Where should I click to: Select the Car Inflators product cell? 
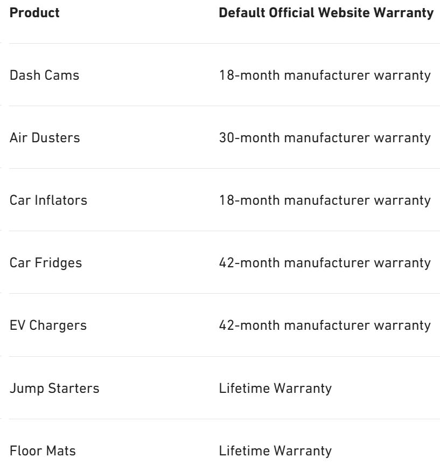tap(48, 200)
